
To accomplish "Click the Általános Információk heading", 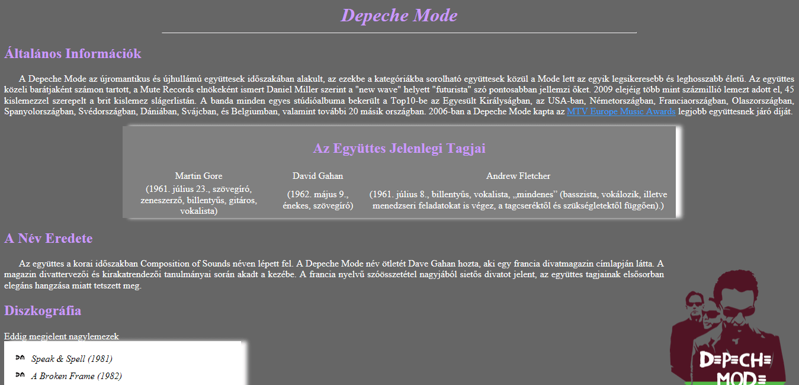I will pos(73,54).
